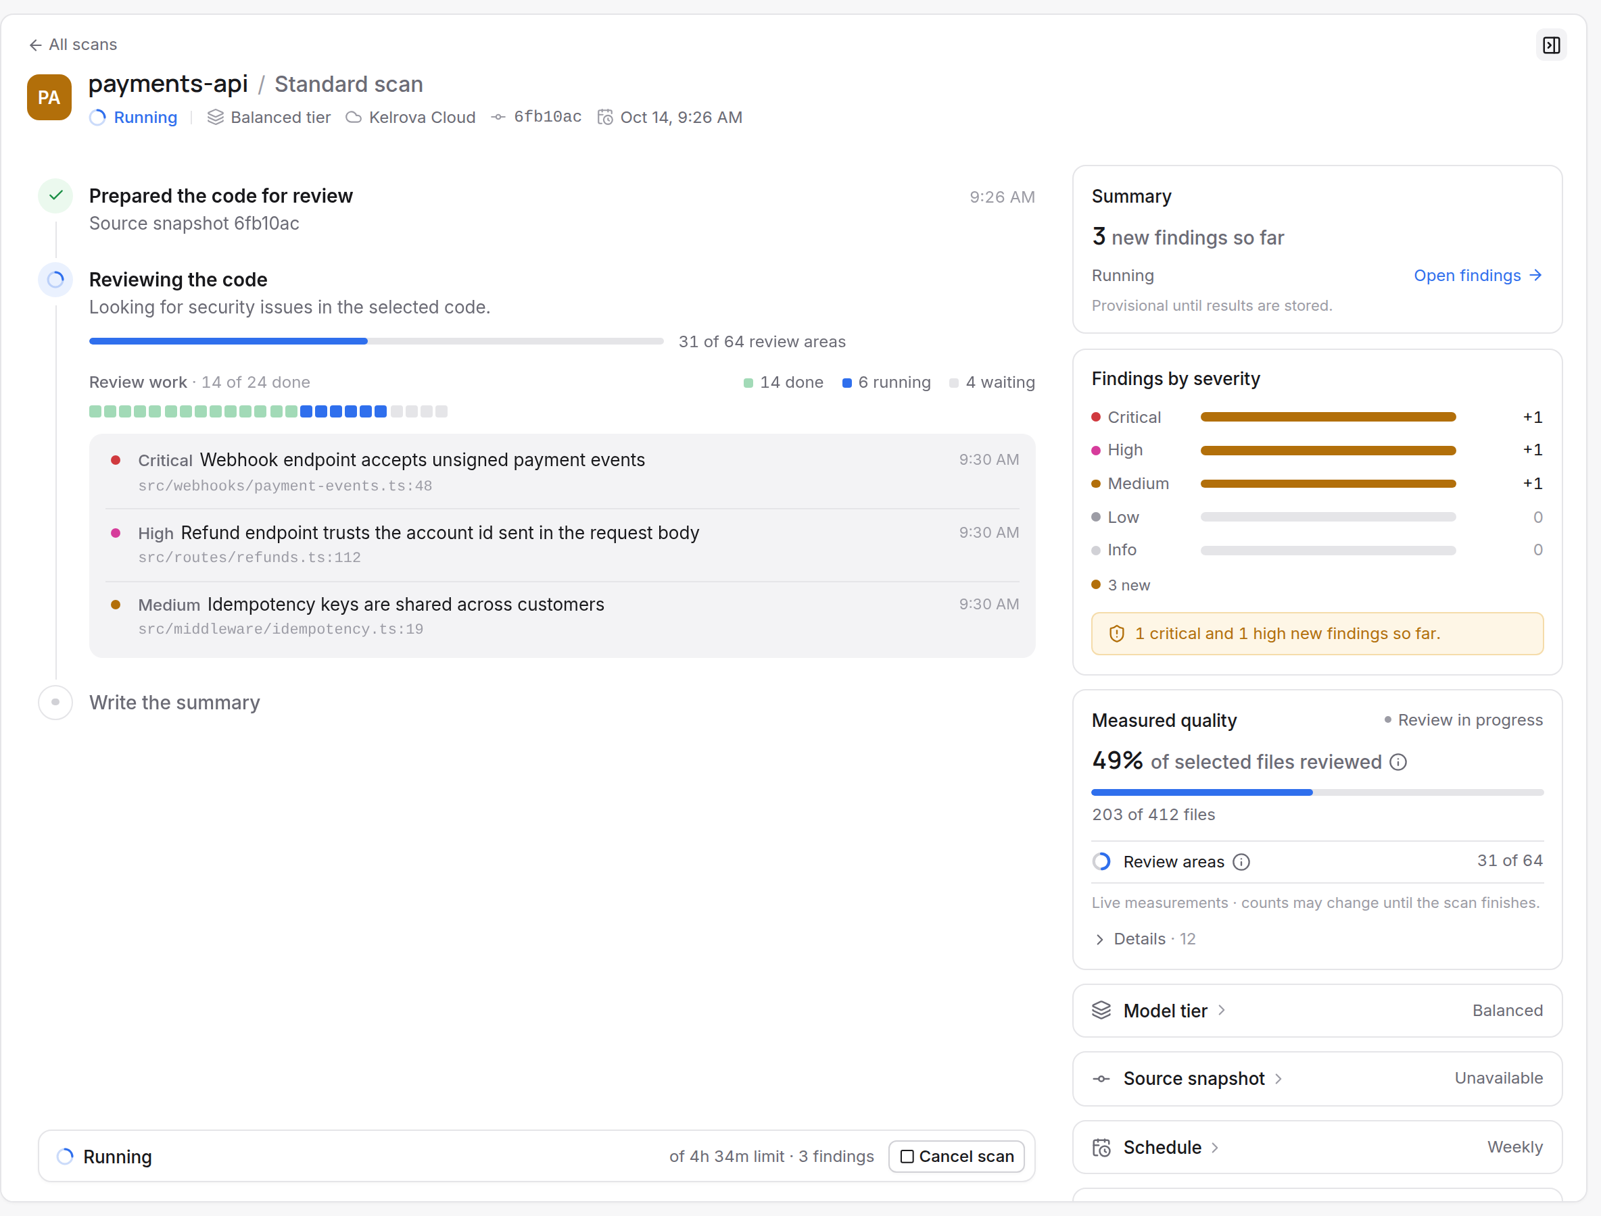Click the review work segment strip
The height and width of the screenshot is (1216, 1601).
(x=268, y=411)
